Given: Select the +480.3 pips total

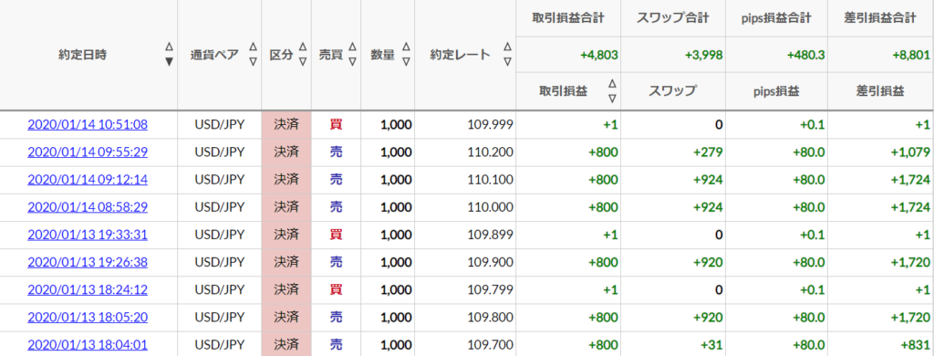Looking at the screenshot, I should (x=806, y=55).
